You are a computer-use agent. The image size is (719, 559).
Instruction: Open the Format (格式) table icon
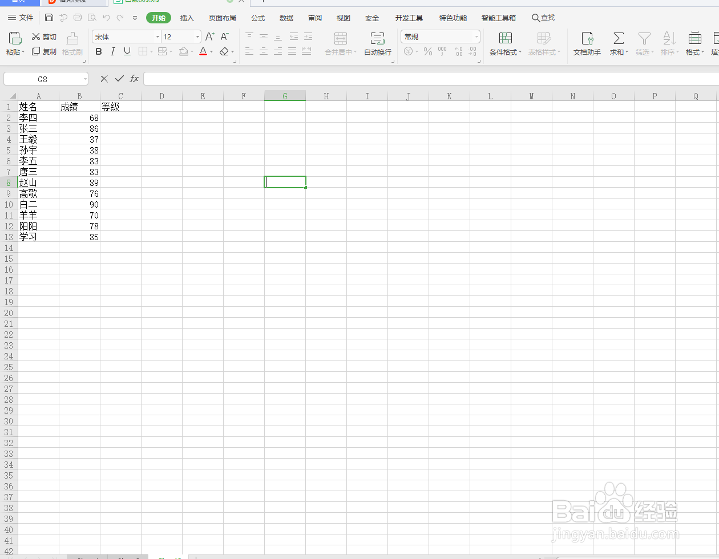coord(694,39)
